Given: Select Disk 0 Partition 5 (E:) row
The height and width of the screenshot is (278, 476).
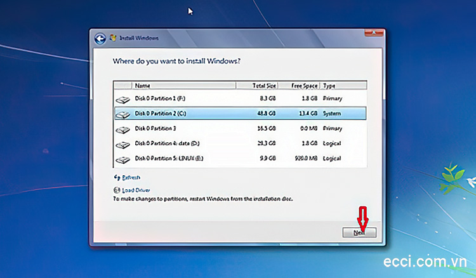Looking at the screenshot, I should click(x=240, y=158).
